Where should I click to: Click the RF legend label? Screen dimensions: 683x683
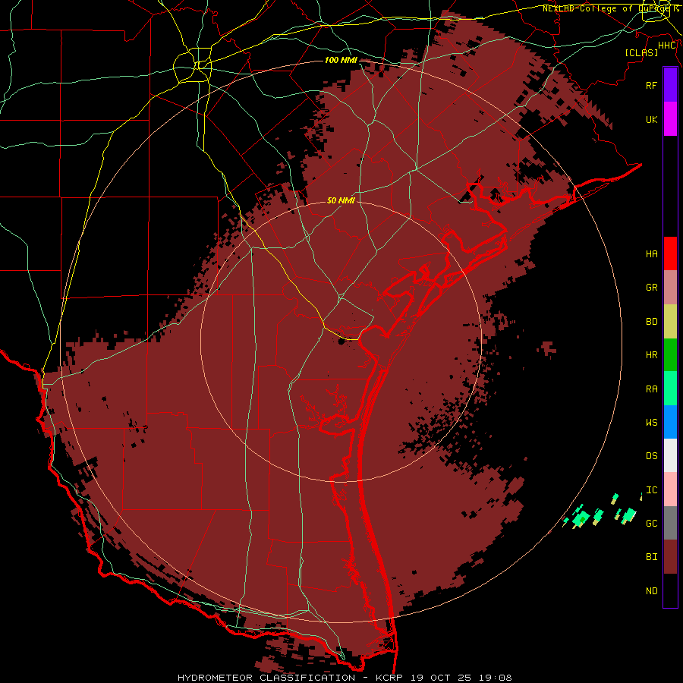pos(651,85)
